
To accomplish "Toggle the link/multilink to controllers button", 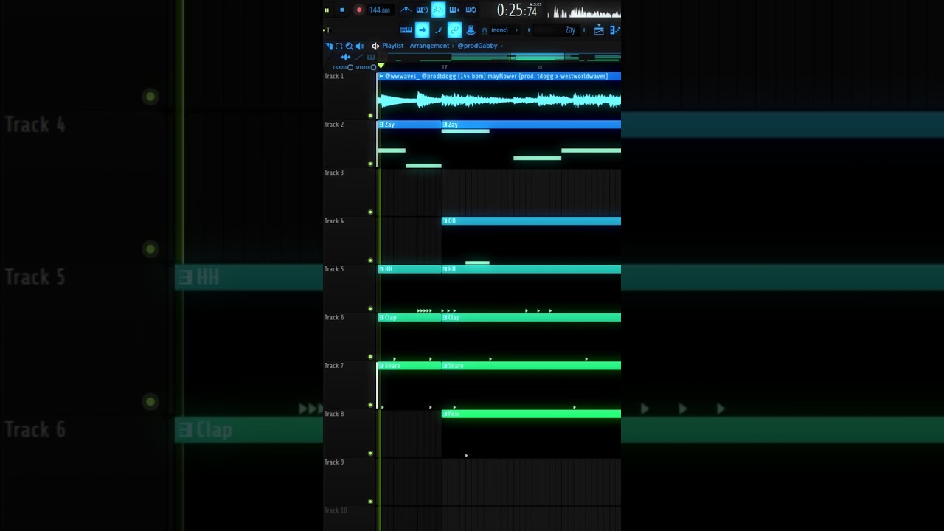I will click(455, 30).
